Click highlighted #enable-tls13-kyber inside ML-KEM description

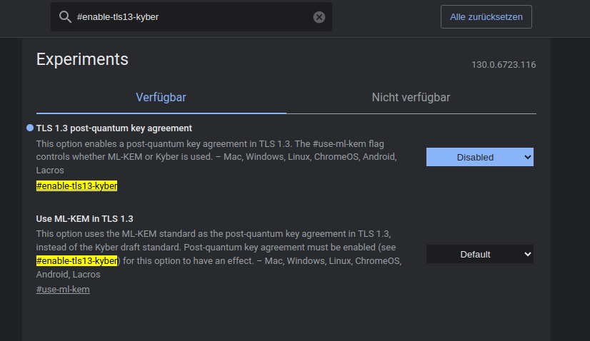pyautogui.click(x=76, y=261)
